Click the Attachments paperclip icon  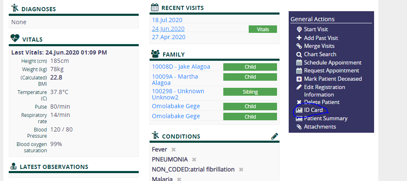click(299, 127)
